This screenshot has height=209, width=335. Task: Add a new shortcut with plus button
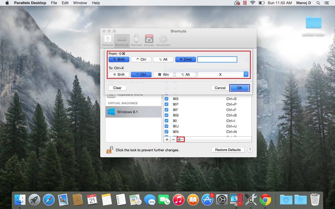coord(167,140)
